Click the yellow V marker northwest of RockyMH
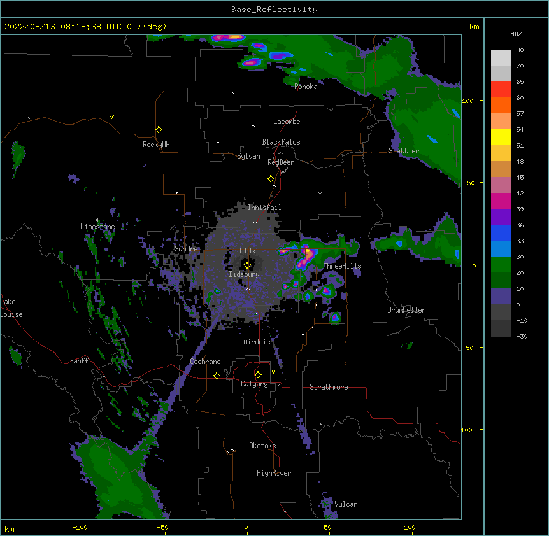 (x=111, y=117)
